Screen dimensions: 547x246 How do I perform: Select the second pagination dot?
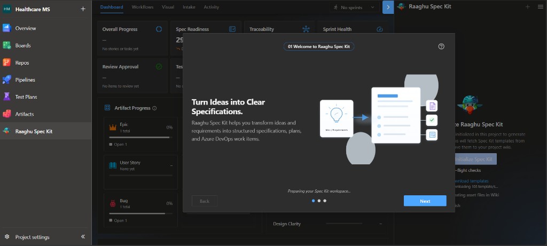point(319,201)
